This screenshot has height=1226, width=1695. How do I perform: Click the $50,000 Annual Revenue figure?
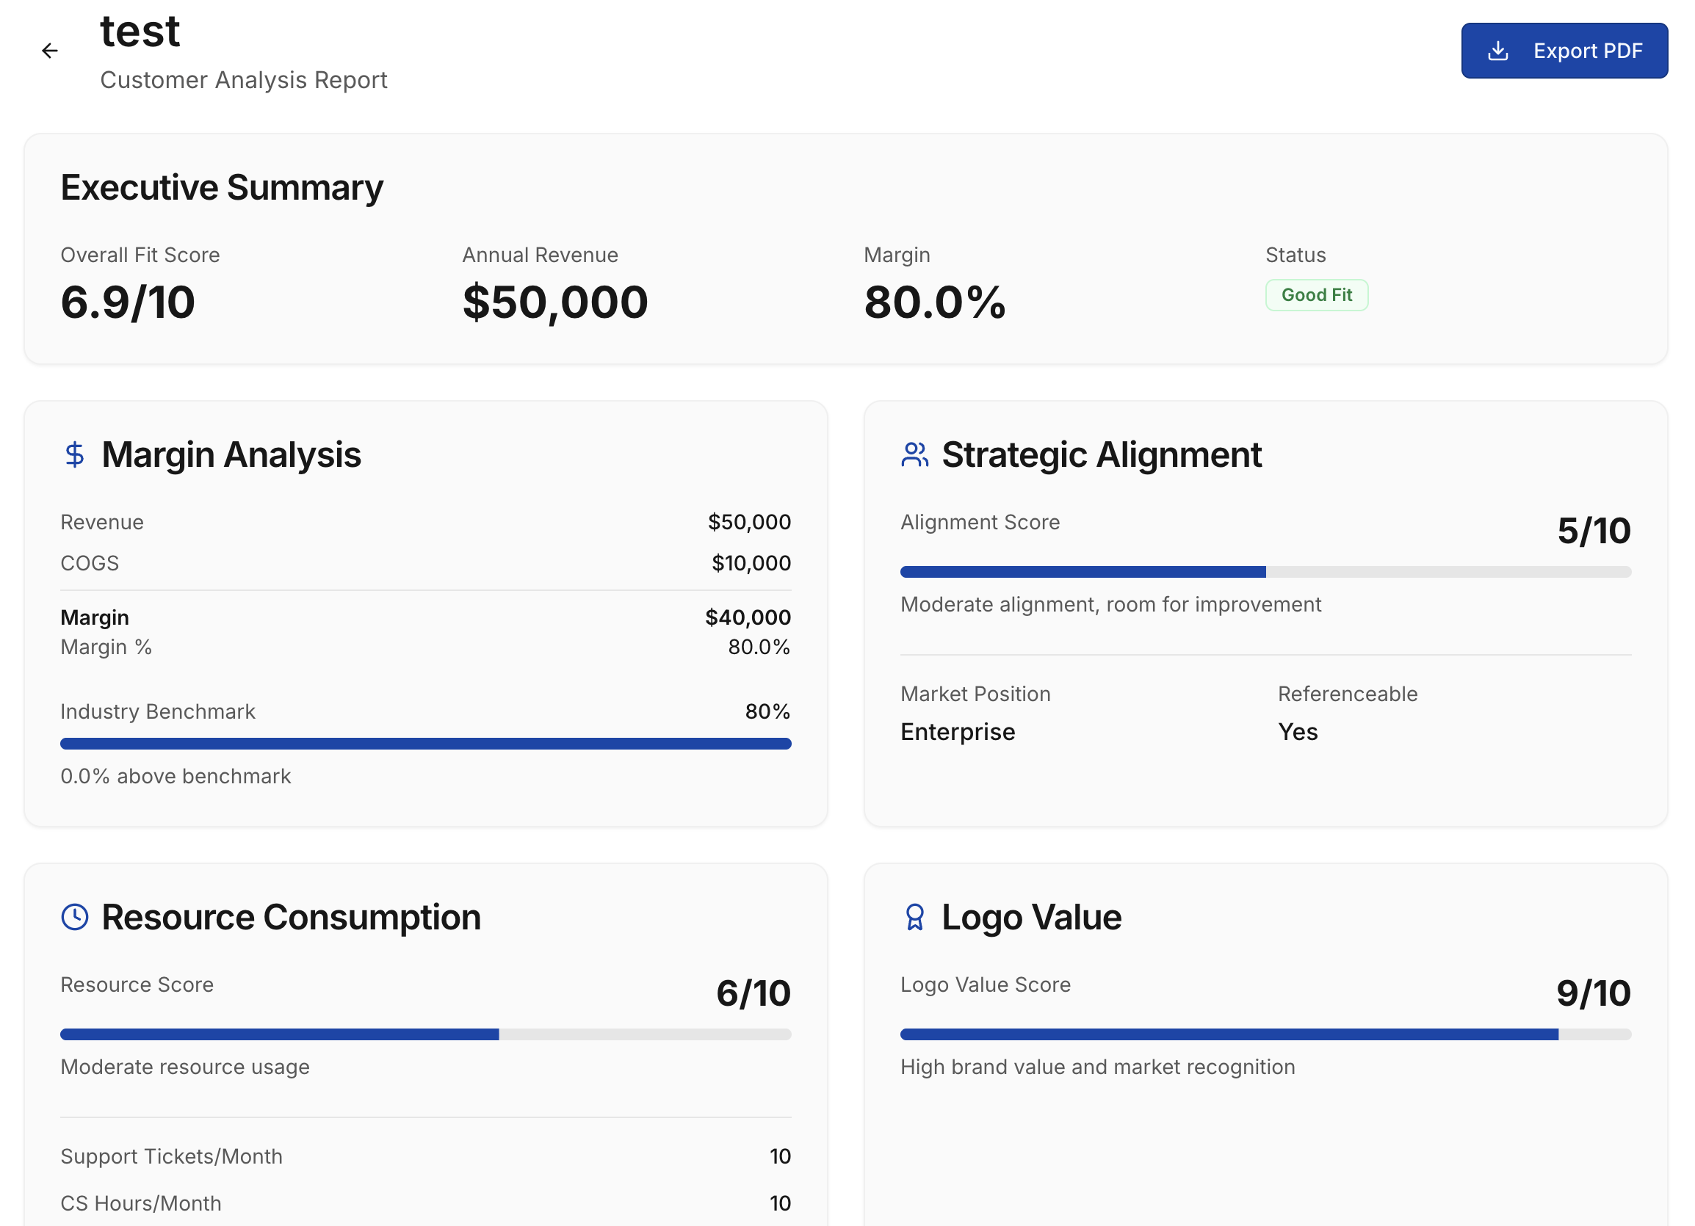point(555,302)
